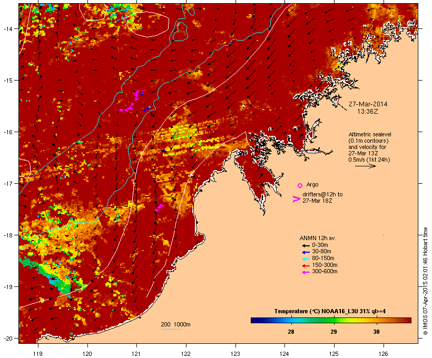This screenshot has height=358, width=432.
Task: Click the latitude axis label -19
Action: (7, 287)
